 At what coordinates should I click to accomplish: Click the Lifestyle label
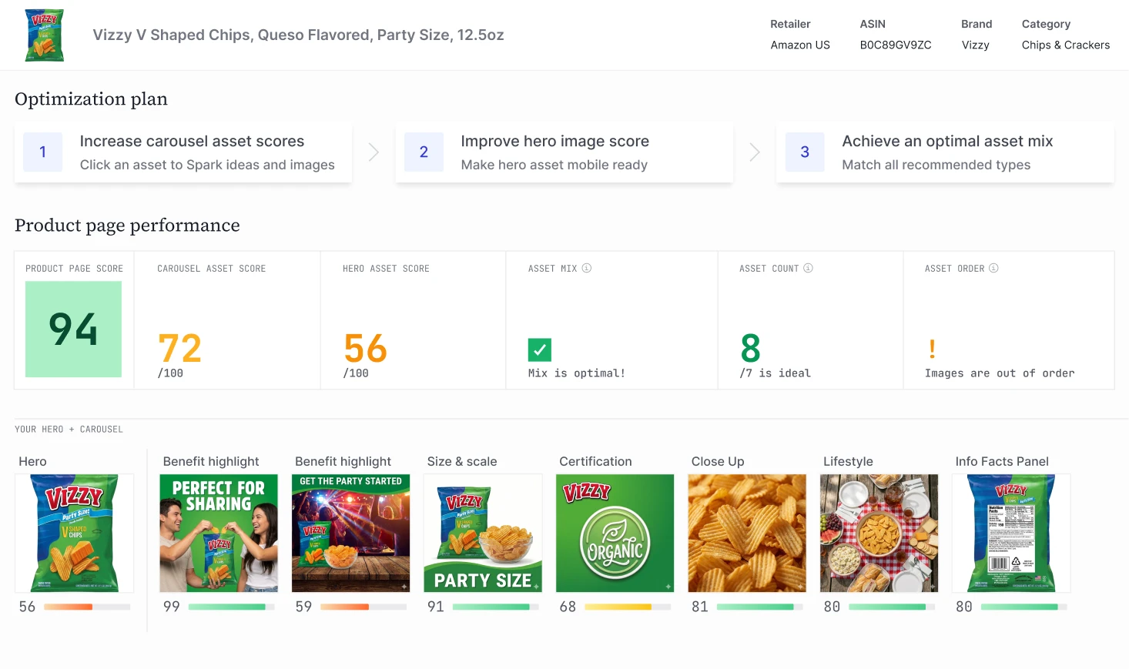coord(848,461)
